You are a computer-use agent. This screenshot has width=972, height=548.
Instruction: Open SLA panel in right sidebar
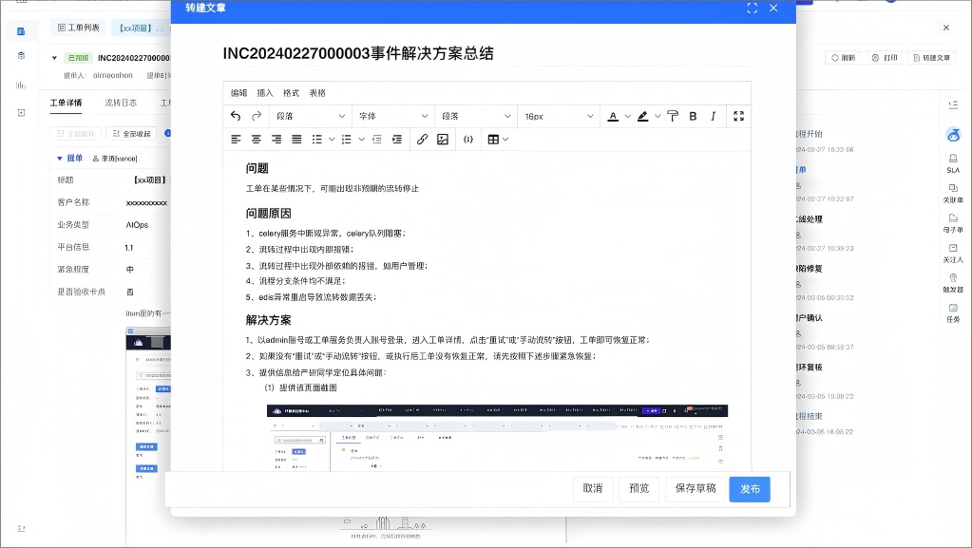tap(953, 163)
